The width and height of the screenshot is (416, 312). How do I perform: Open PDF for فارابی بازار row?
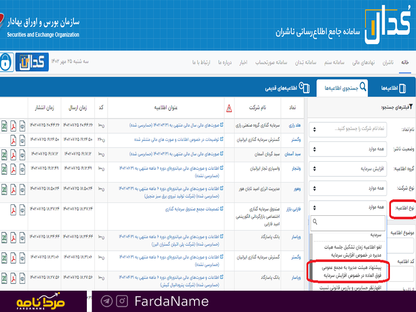coord(14,210)
